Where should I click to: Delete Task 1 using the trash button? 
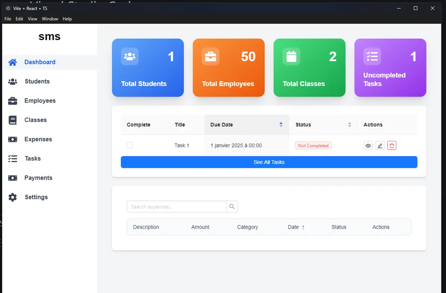pos(392,145)
